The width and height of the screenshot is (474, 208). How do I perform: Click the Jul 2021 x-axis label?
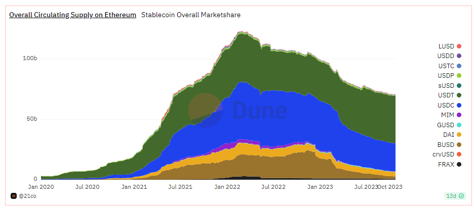(x=180, y=187)
